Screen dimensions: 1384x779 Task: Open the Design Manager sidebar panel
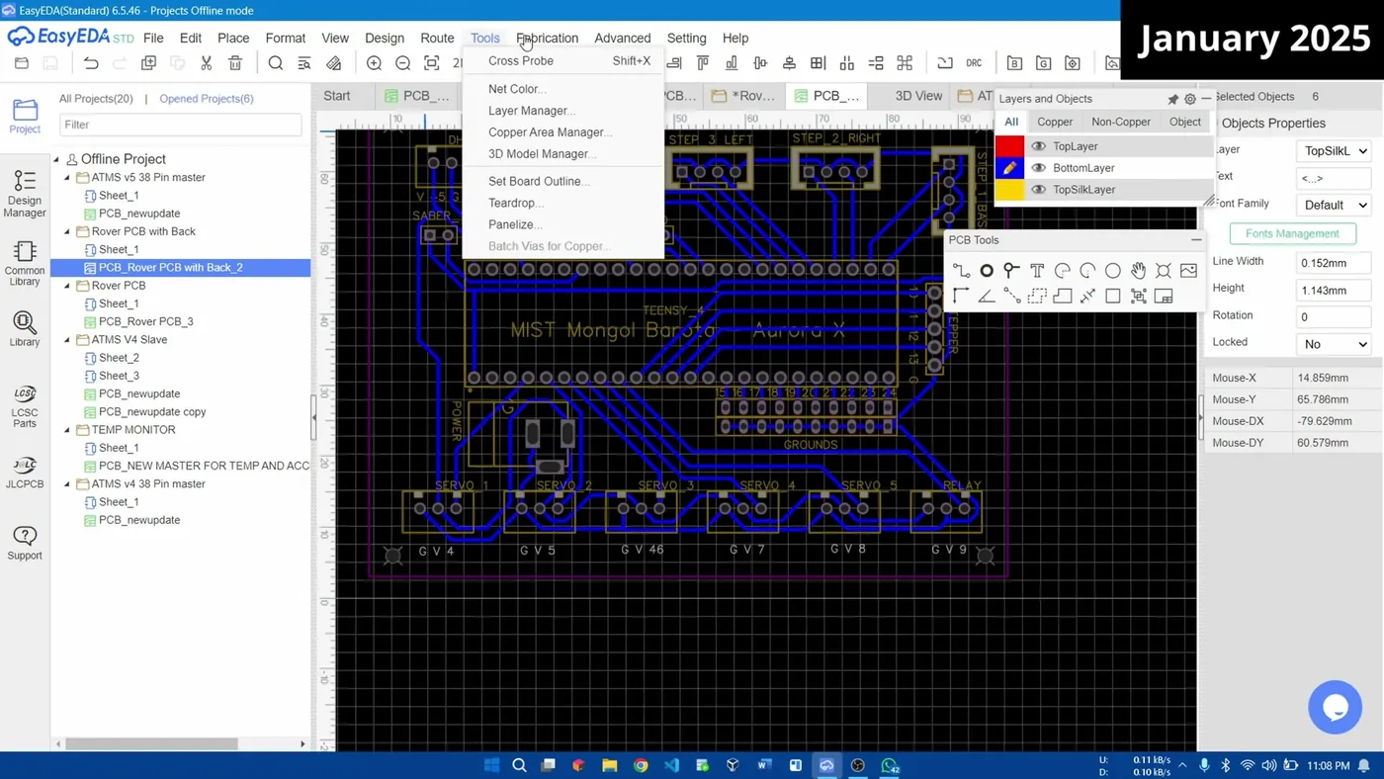(x=25, y=194)
